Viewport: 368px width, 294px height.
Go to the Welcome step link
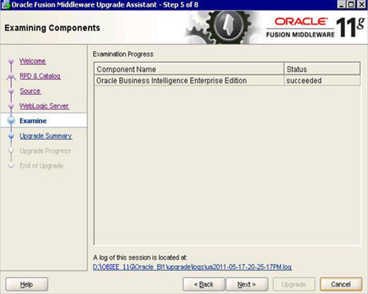(x=32, y=61)
